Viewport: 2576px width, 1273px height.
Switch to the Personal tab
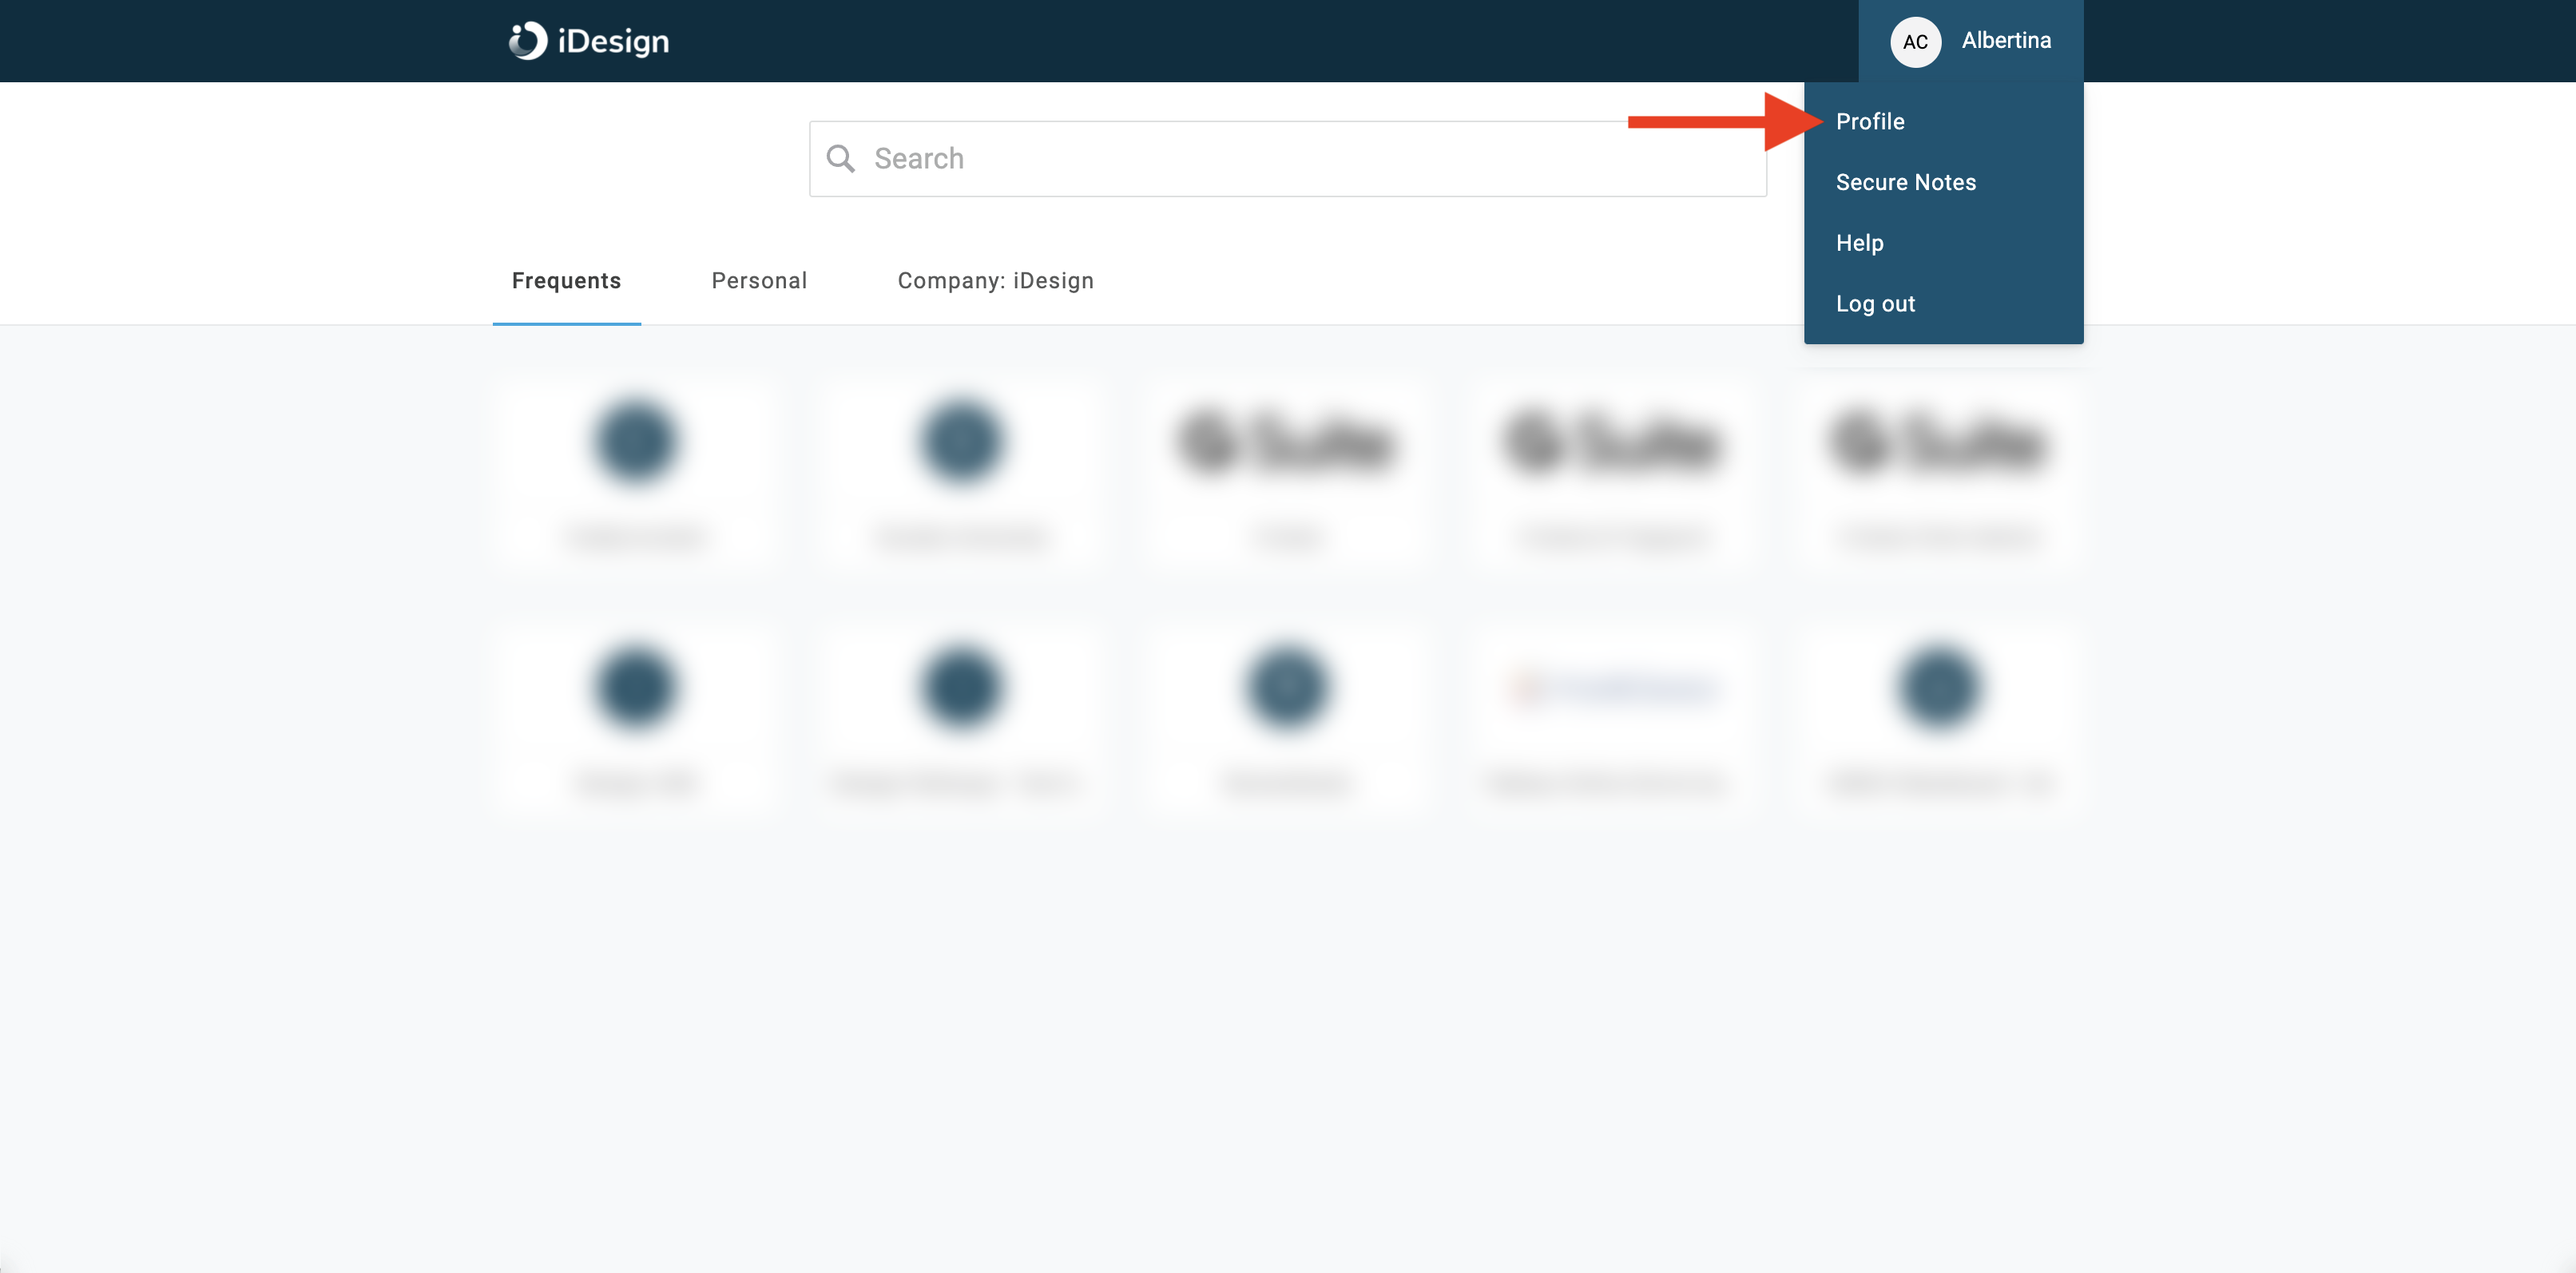tap(759, 281)
